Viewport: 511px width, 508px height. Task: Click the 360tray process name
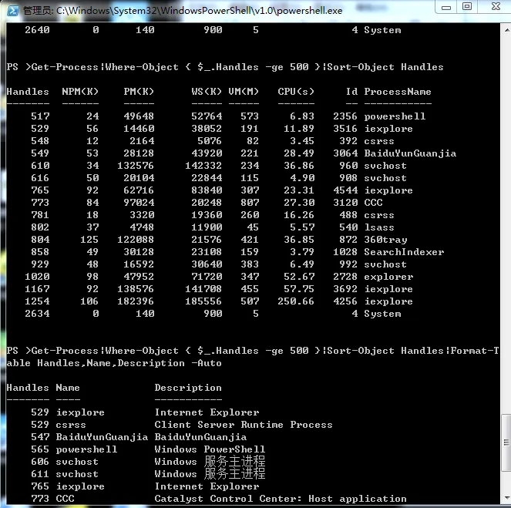385,240
